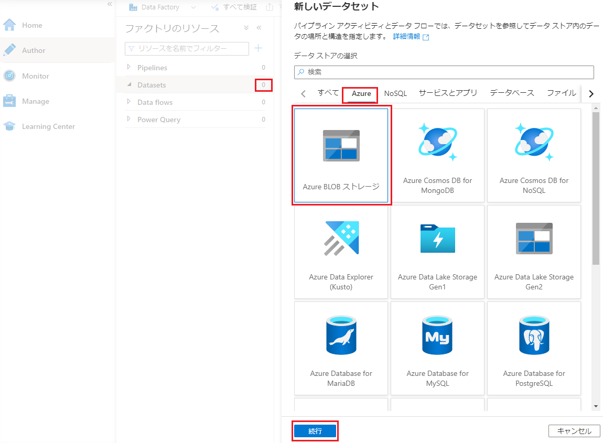Screen dimensions: 603x443
Task: Select Azure Database for MariaDB
Action: tap(341, 349)
